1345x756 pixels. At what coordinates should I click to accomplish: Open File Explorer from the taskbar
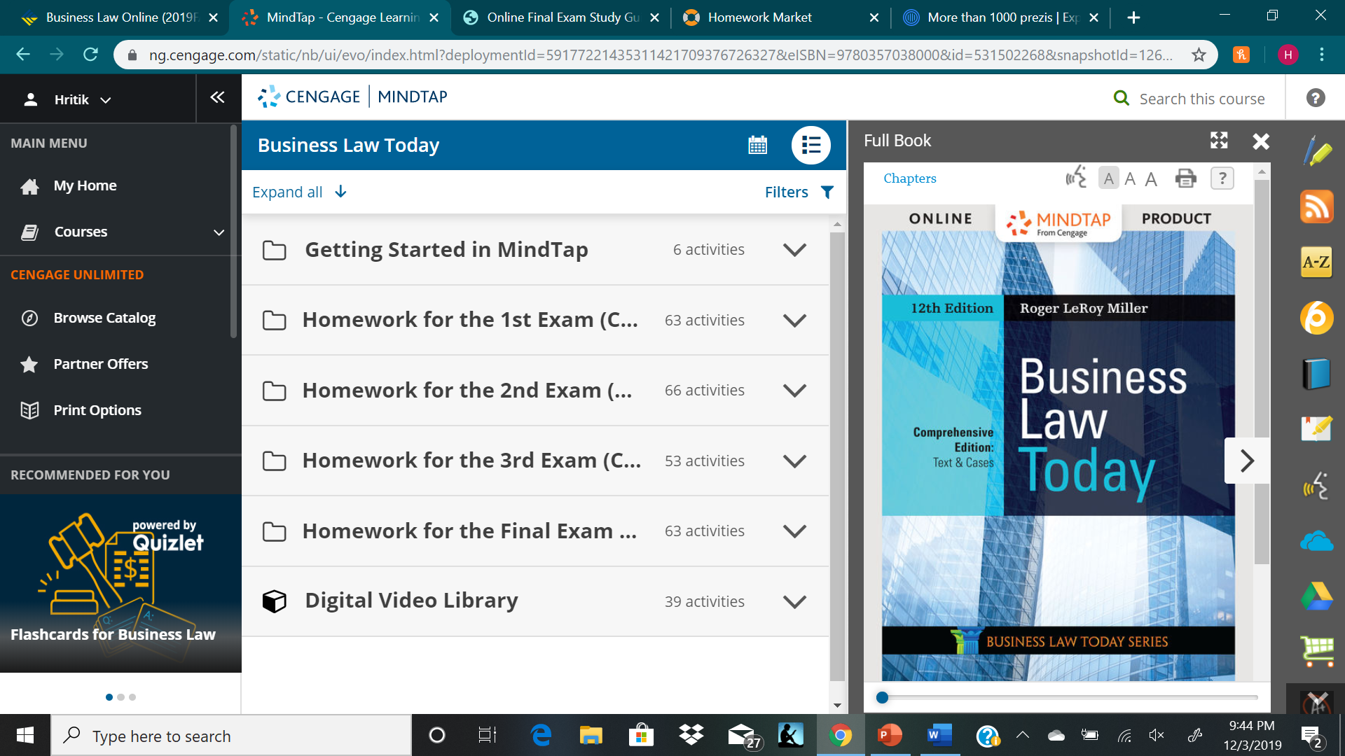591,735
